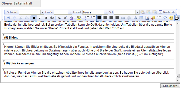Insert special character with Omega icon
The image size is (181, 91).
165,18
